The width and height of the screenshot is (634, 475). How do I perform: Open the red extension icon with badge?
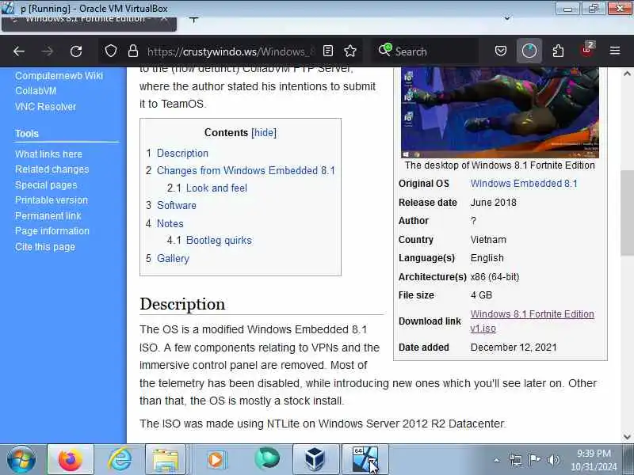[587, 50]
